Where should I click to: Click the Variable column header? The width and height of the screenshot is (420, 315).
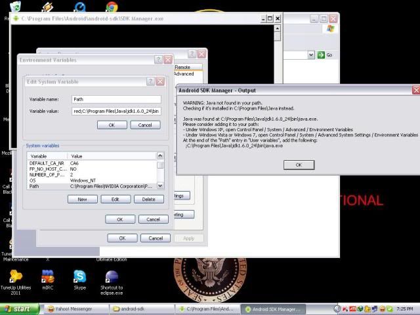pyautogui.click(x=47, y=156)
